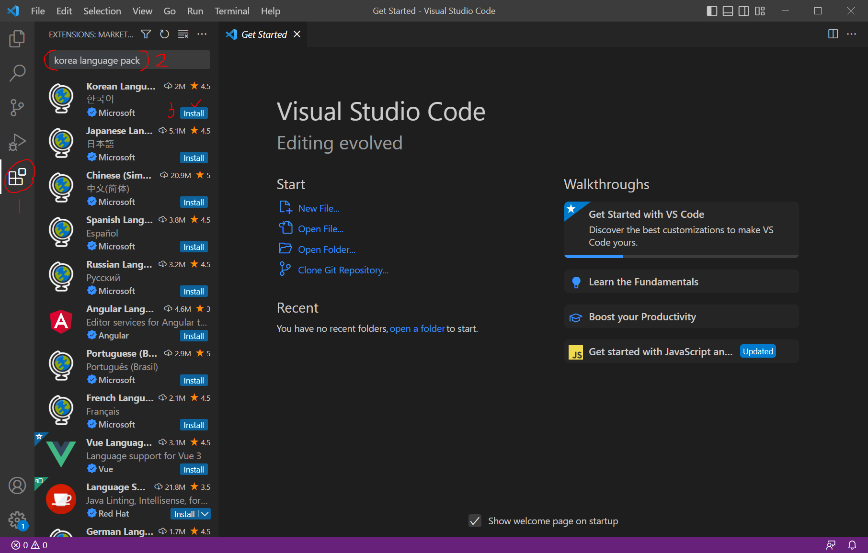Install the Russian Language Pack
This screenshot has height=553, width=868.
point(194,292)
